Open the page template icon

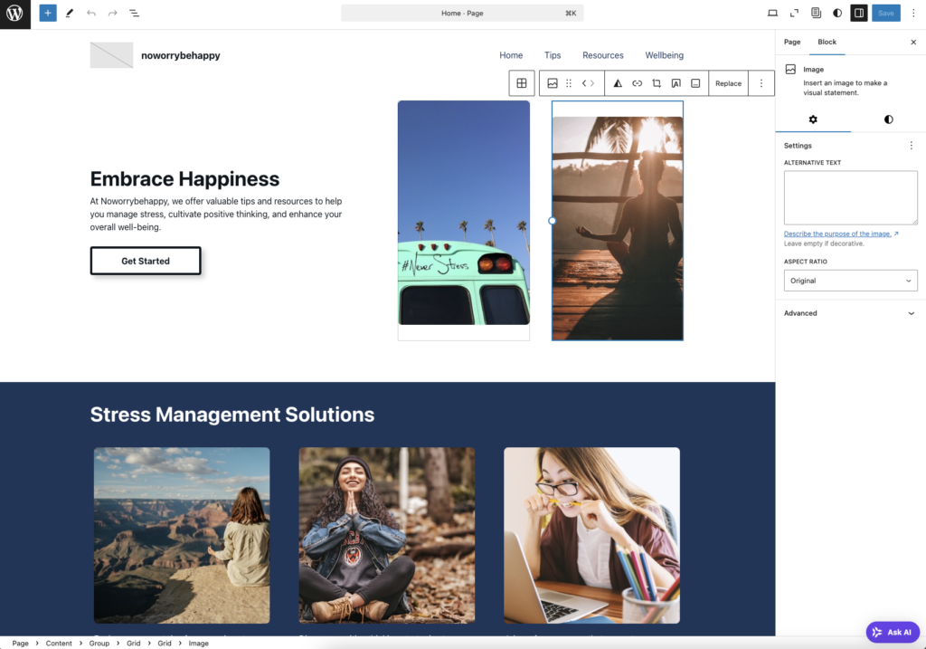[817, 13]
